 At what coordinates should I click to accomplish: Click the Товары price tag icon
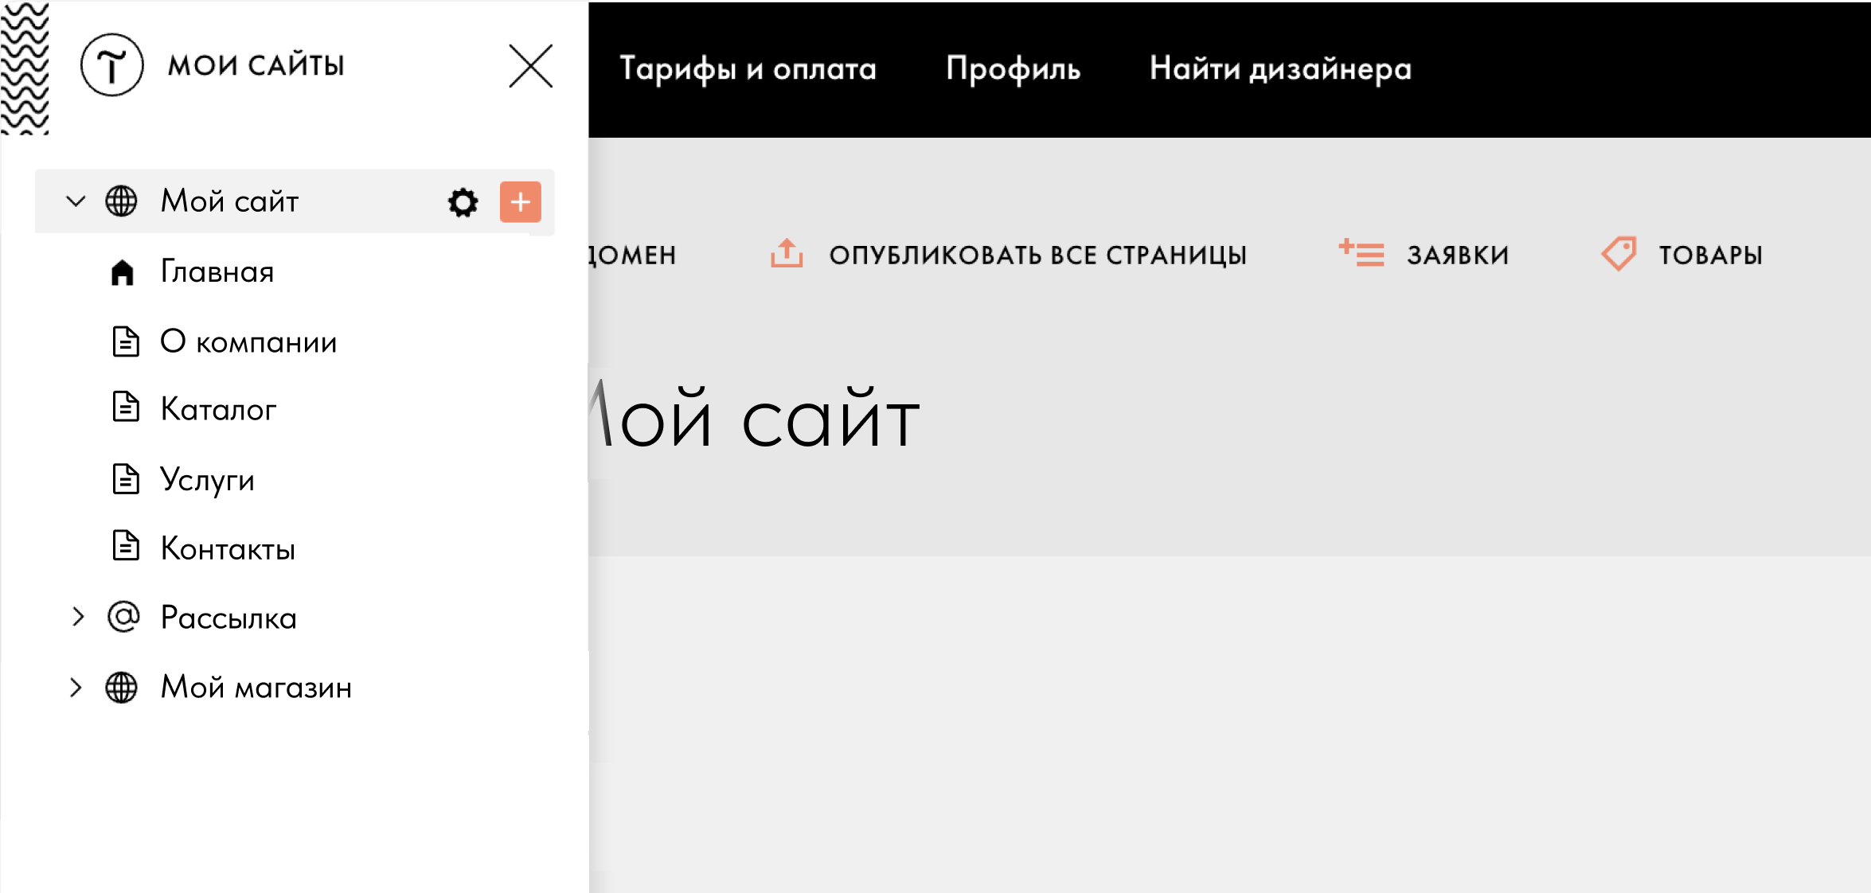1619,254
